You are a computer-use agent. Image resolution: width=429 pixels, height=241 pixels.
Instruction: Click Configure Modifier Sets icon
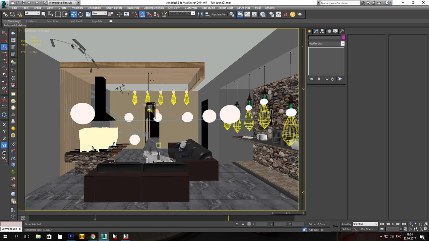coord(340,79)
